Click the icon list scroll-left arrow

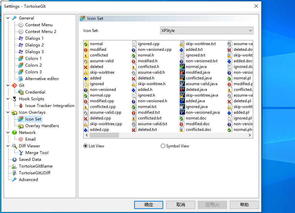87,135
